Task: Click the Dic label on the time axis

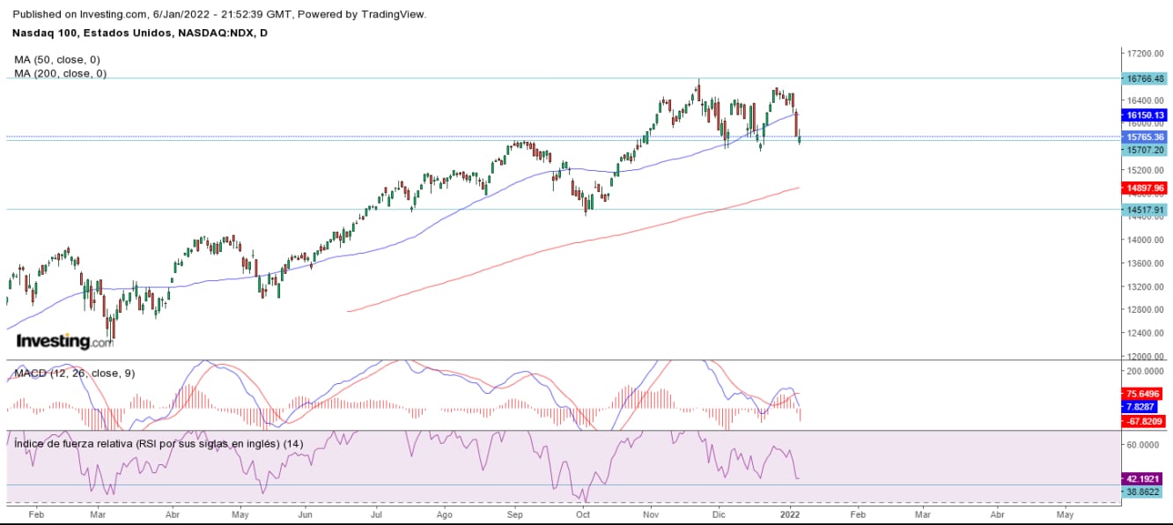Action: (719, 513)
